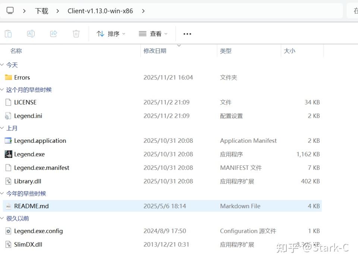Collapse the 上月 group
Viewport: 358px width, 262px height.
(2, 128)
